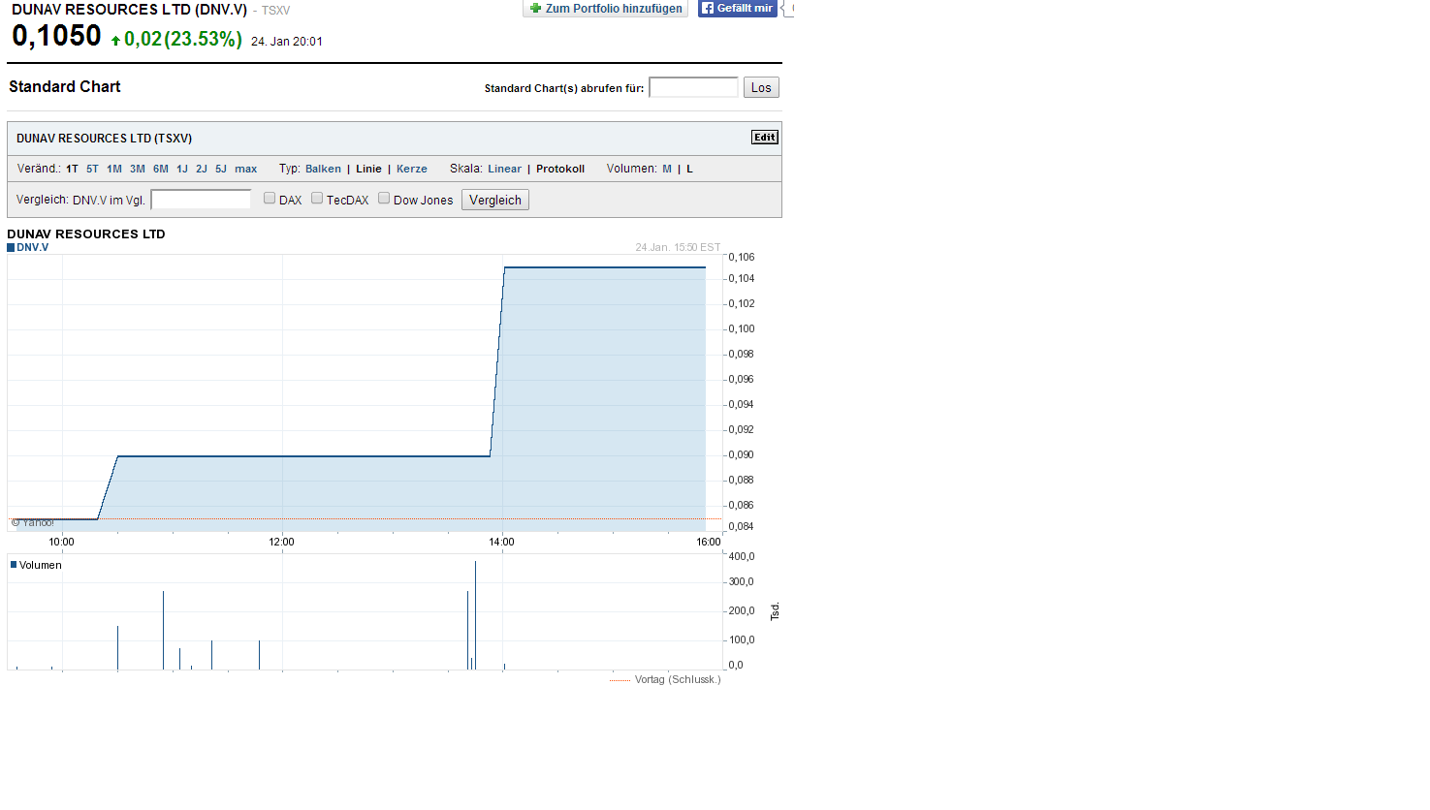Click the Edit icon in chart header
The width and height of the screenshot is (1430, 810).
pos(764,138)
